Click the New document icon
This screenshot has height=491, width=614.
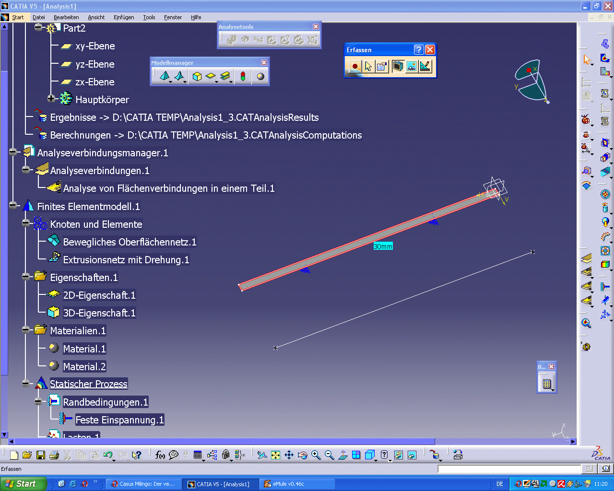coord(14,455)
